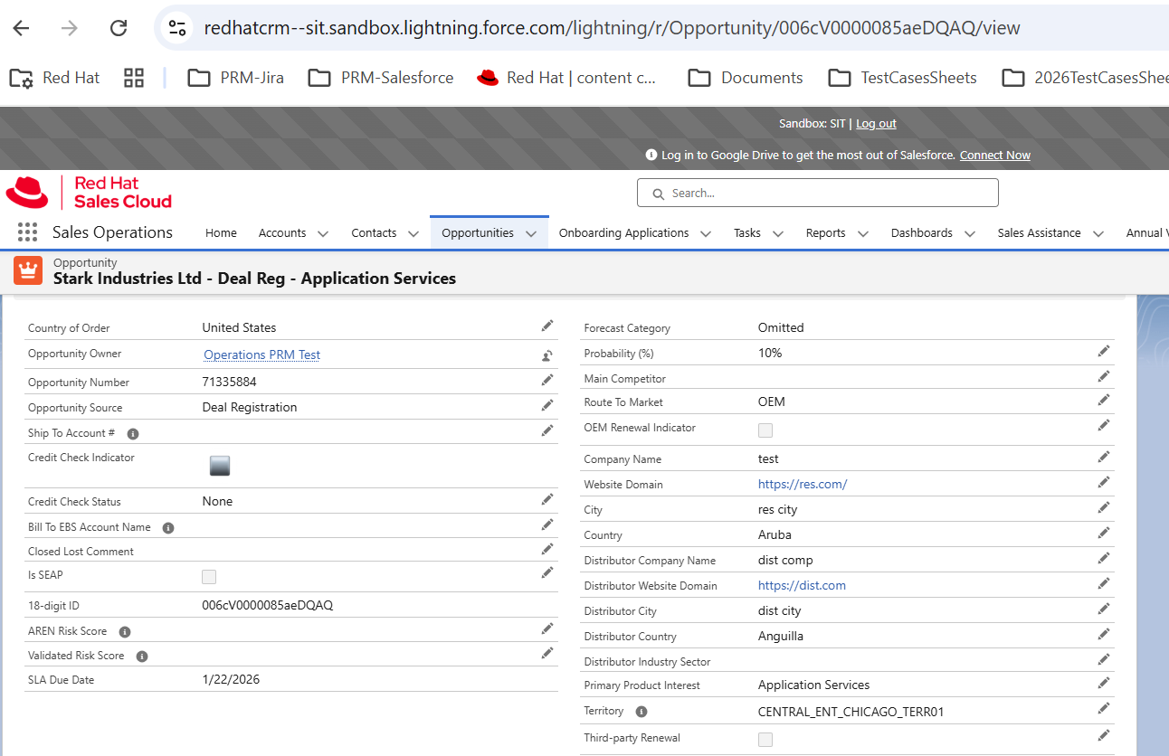Image resolution: width=1169 pixels, height=756 pixels.
Task: Toggle the OEM Renewal Indicator checkbox
Action: click(x=765, y=430)
